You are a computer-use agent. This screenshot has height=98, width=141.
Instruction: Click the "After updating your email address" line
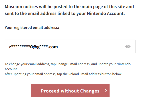coord(63,74)
